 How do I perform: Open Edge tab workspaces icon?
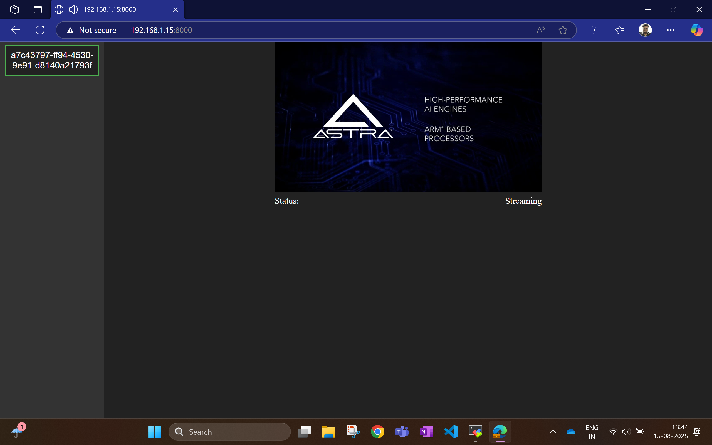point(14,9)
